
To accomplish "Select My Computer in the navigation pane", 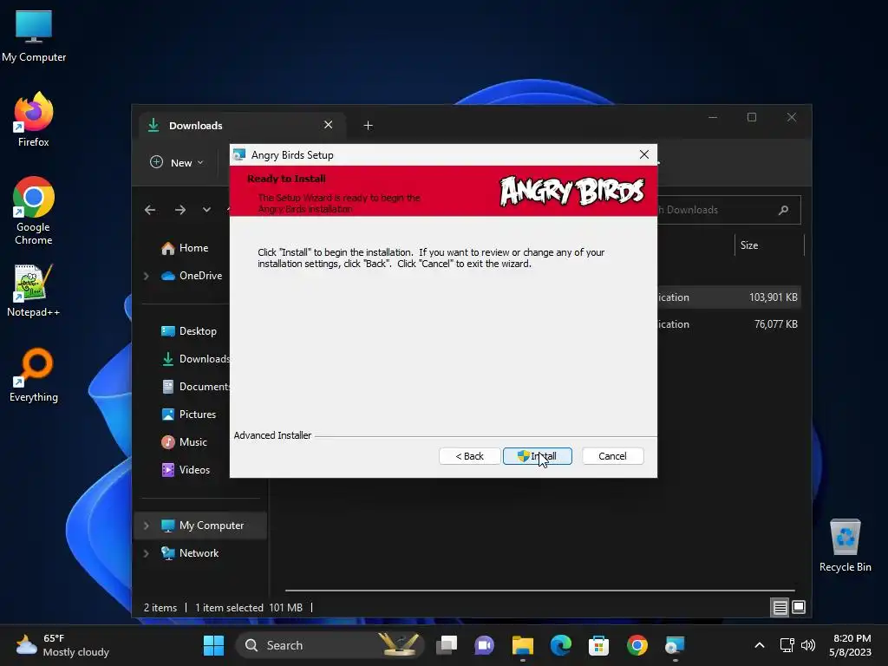I will click(202, 526).
